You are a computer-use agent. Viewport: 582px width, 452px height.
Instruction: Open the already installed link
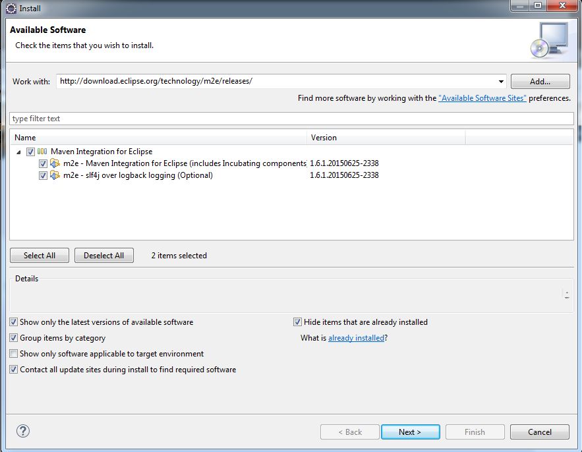point(356,338)
